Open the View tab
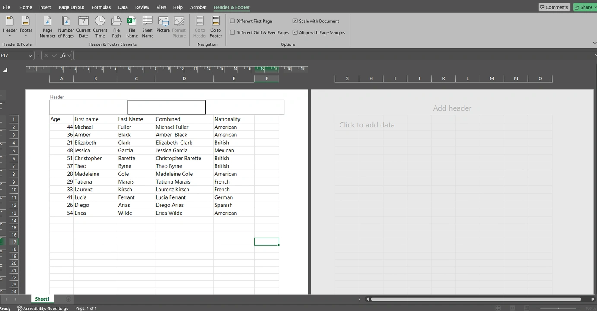This screenshot has width=597, height=311. (161, 7)
